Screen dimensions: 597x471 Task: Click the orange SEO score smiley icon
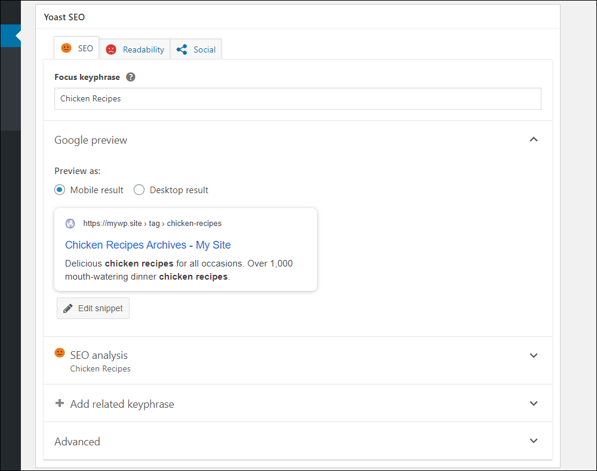[66, 48]
